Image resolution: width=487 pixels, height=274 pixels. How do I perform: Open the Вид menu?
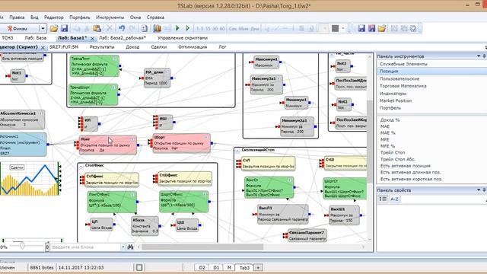pyautogui.click(x=34, y=18)
